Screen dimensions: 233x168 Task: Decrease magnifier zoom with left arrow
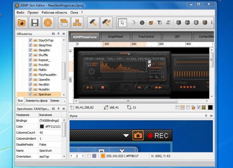pos(71,156)
